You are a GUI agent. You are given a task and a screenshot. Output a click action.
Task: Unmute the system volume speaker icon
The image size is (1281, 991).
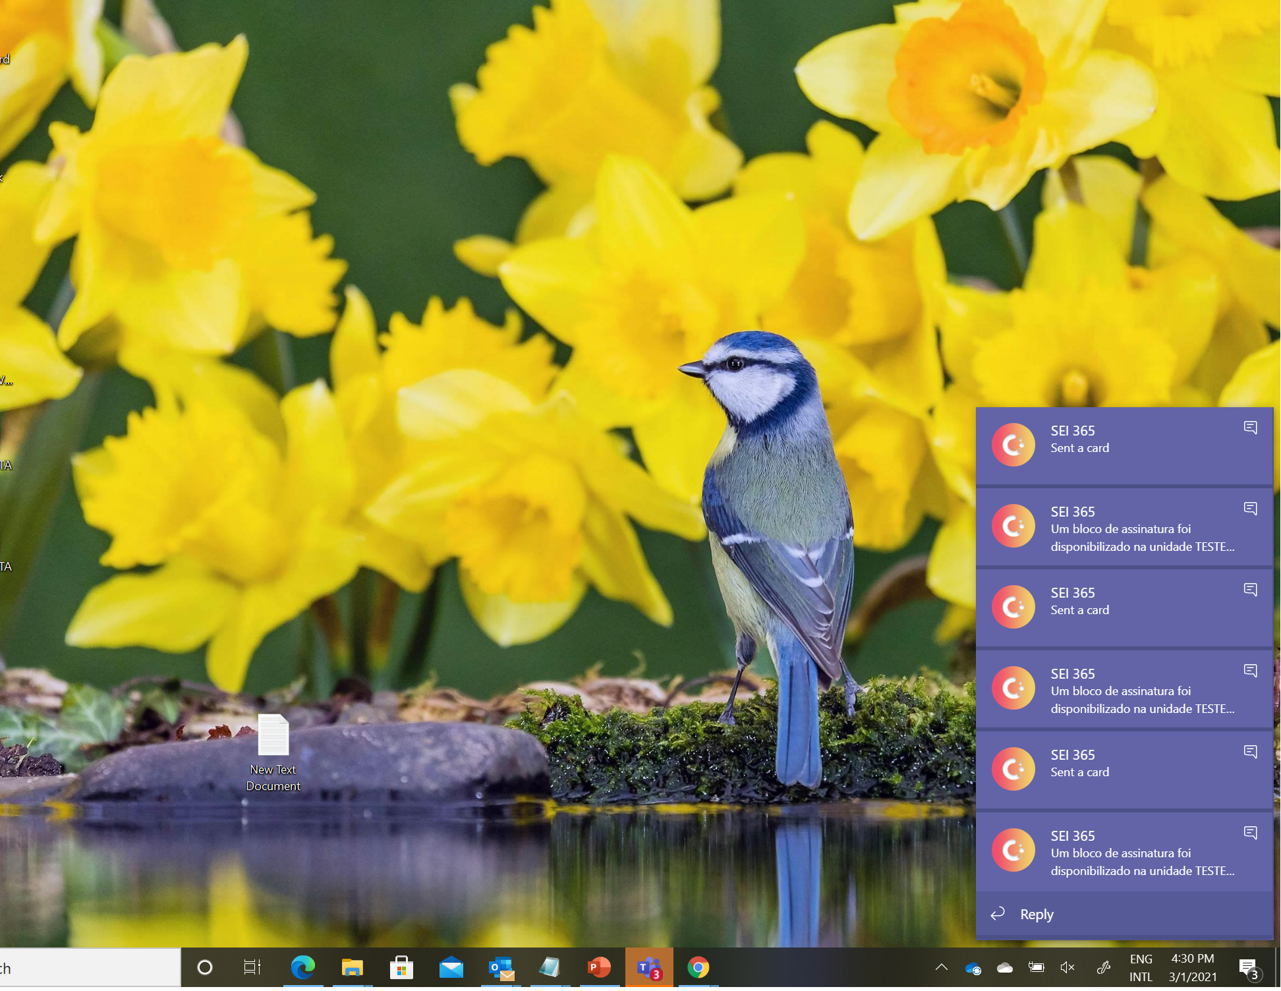coord(1067,967)
